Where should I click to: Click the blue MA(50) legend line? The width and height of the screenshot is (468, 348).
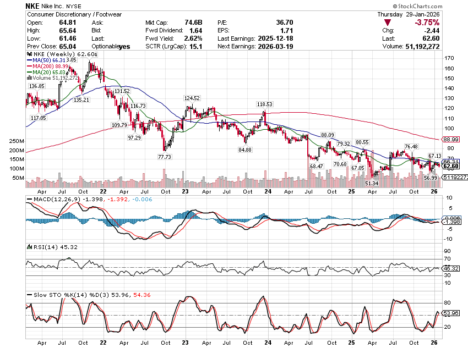coord(29,60)
